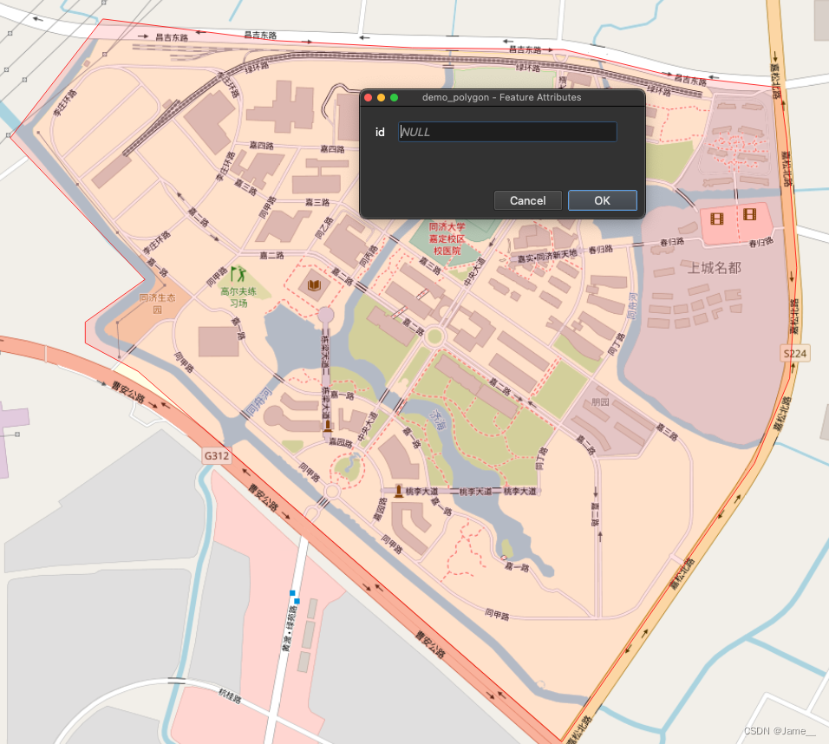
Task: Click the S224 road shield on map
Action: click(794, 354)
